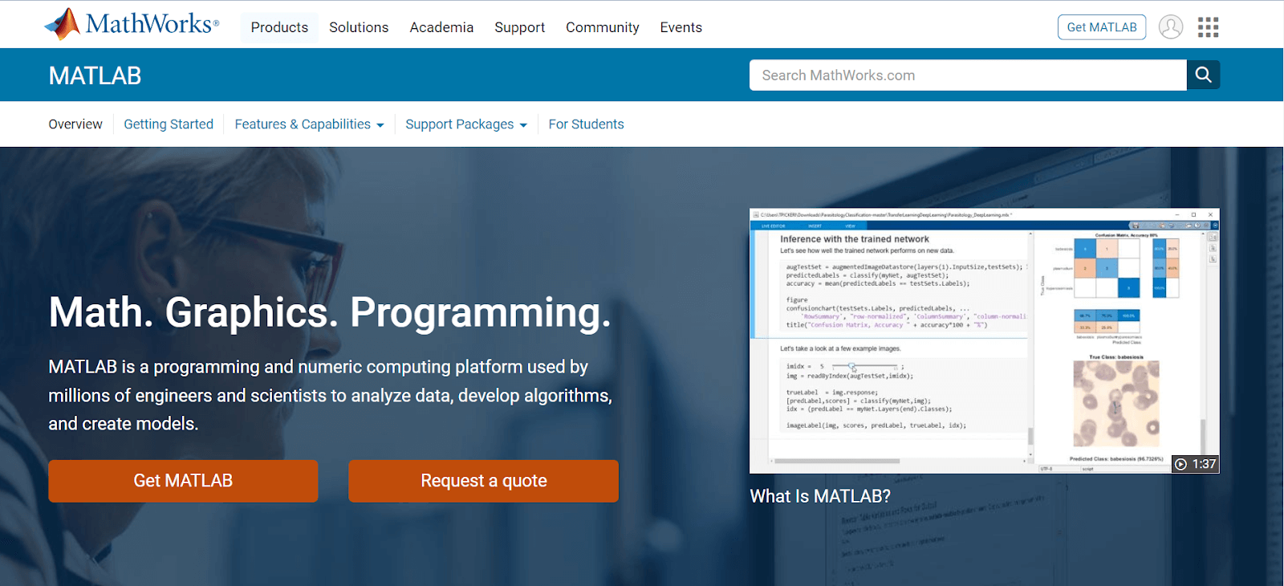This screenshot has width=1284, height=586.
Task: Open the Events page
Action: coord(681,27)
